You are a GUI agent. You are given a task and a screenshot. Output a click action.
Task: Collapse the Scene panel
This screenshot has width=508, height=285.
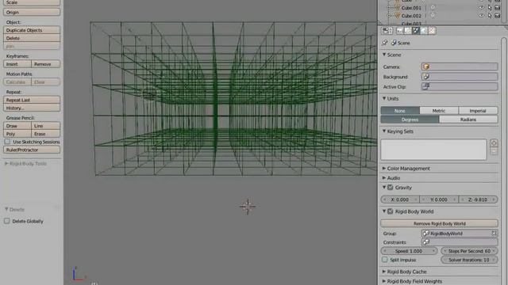pyautogui.click(x=384, y=55)
